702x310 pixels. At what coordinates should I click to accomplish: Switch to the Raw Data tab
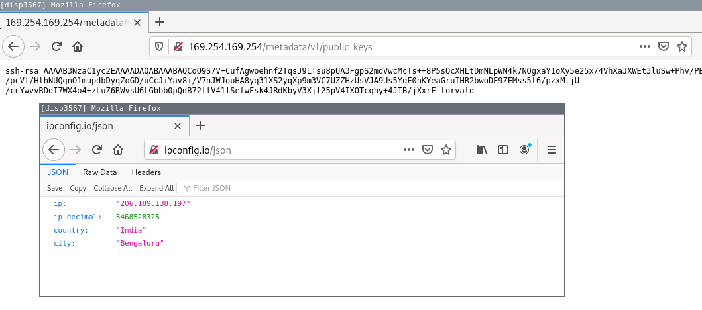[x=99, y=172]
